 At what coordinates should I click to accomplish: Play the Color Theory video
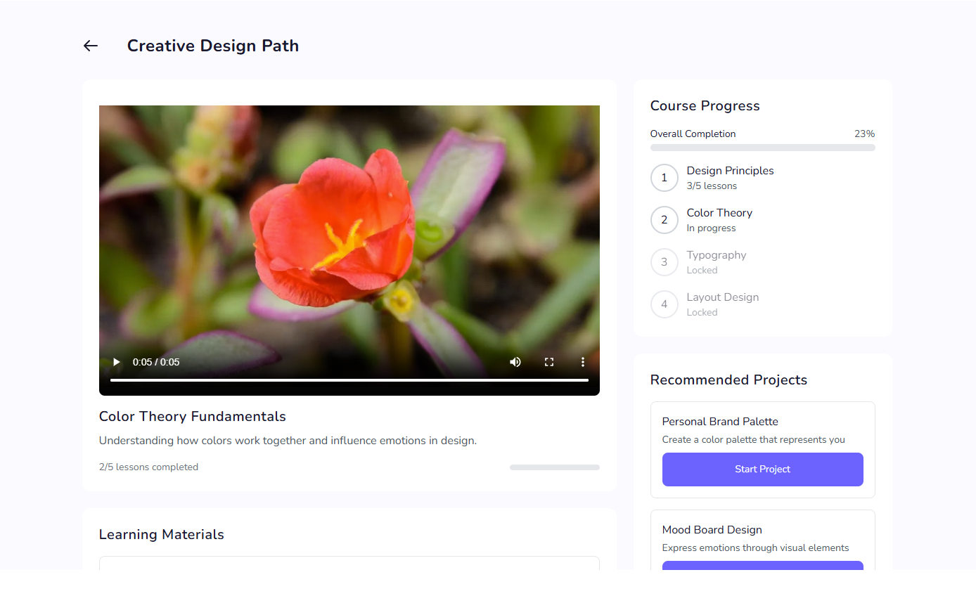click(x=117, y=362)
